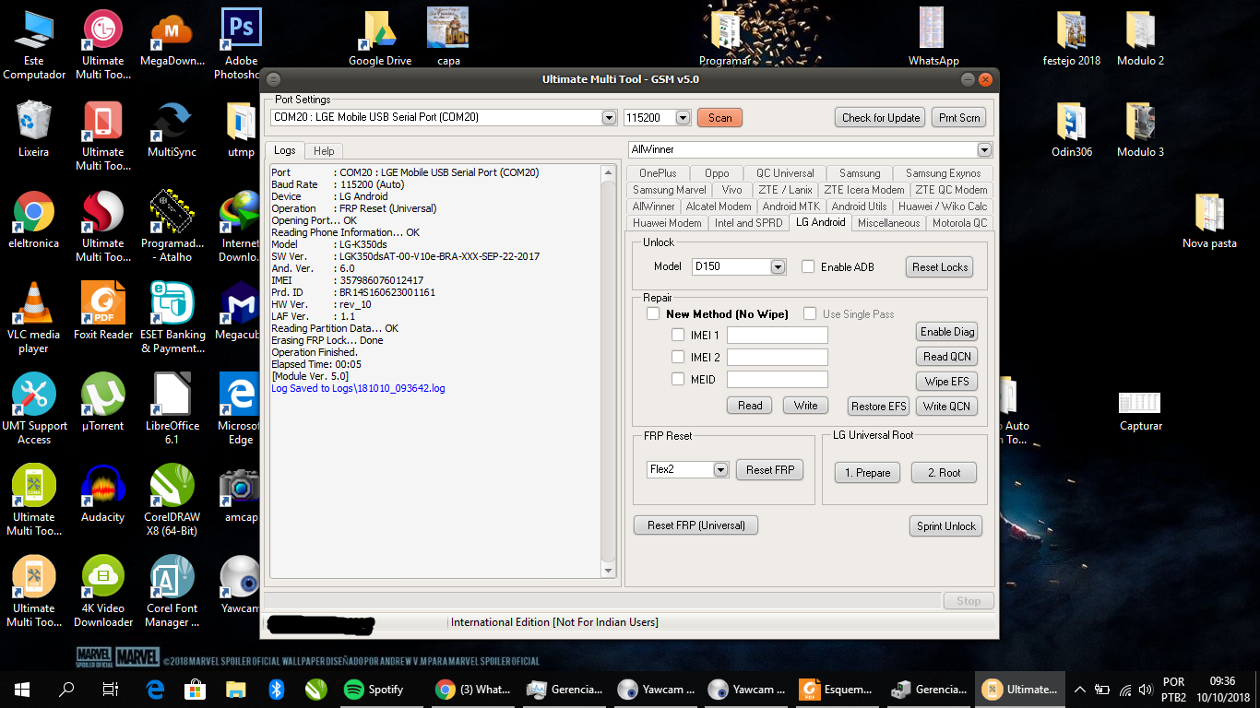Open ESET Banking & Payment icon
Screen dimensions: 1260x708
pyautogui.click(x=172, y=318)
